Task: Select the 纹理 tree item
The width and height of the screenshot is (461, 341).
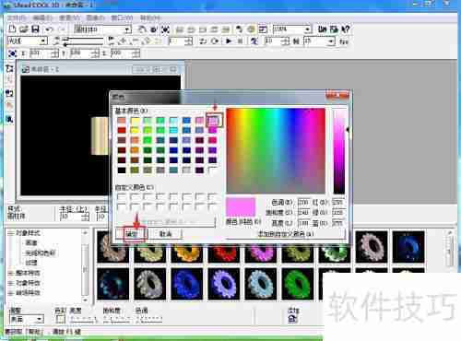Action: click(31, 263)
